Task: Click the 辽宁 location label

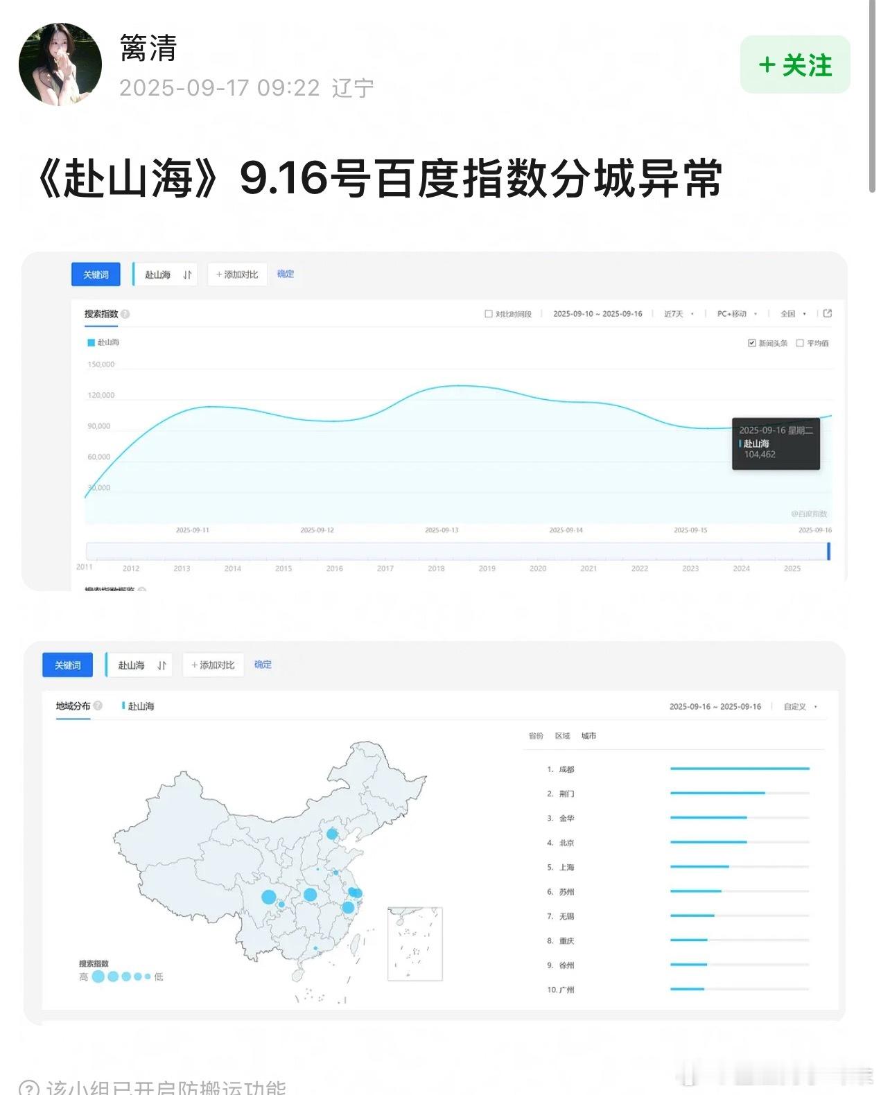Action: 353,88
